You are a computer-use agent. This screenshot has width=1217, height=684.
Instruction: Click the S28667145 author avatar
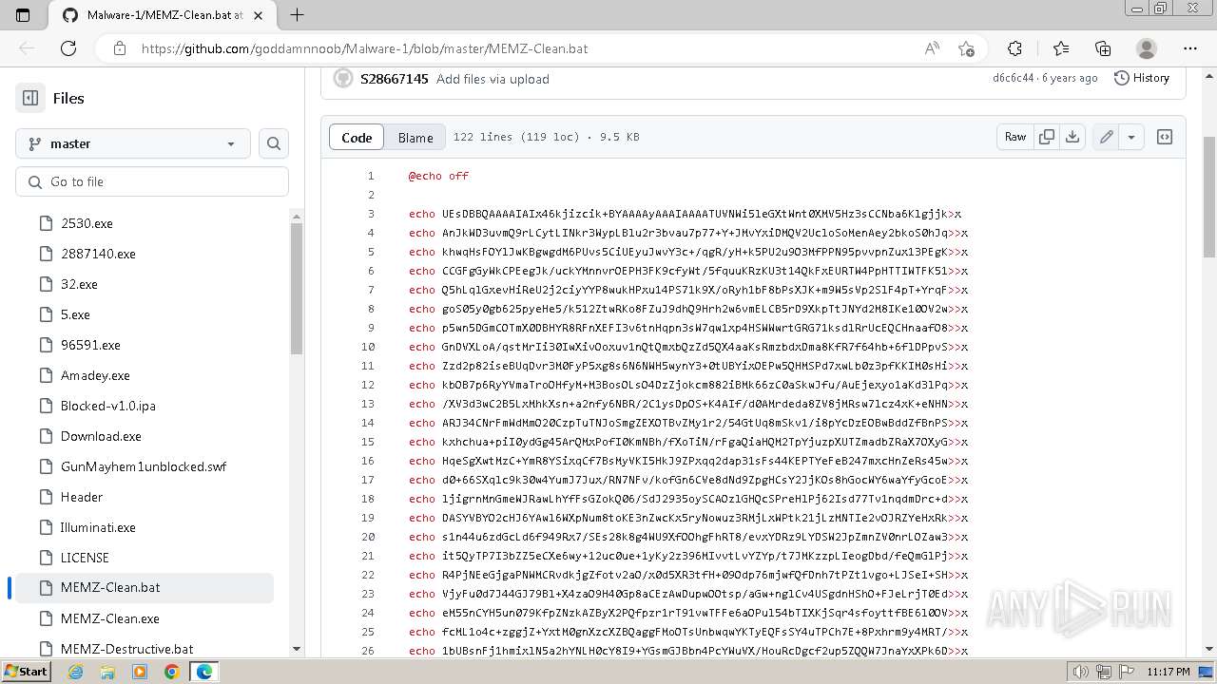[342, 79]
